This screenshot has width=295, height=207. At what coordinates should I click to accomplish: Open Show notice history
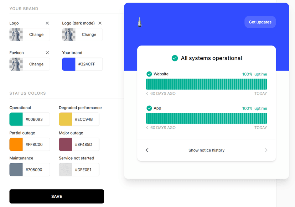pos(206,150)
